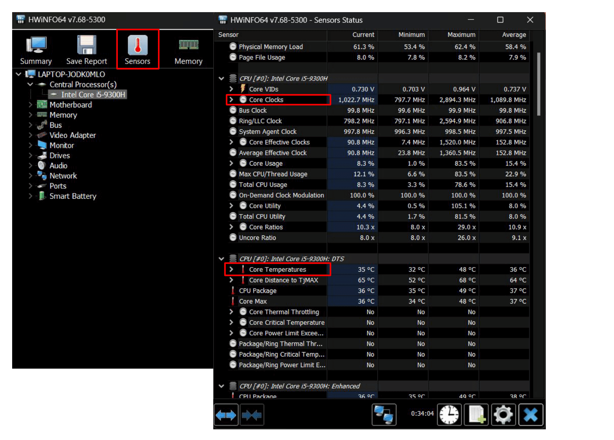Select Intel Core i5-9300H tree item
The width and height of the screenshot is (614, 440).
pos(93,95)
